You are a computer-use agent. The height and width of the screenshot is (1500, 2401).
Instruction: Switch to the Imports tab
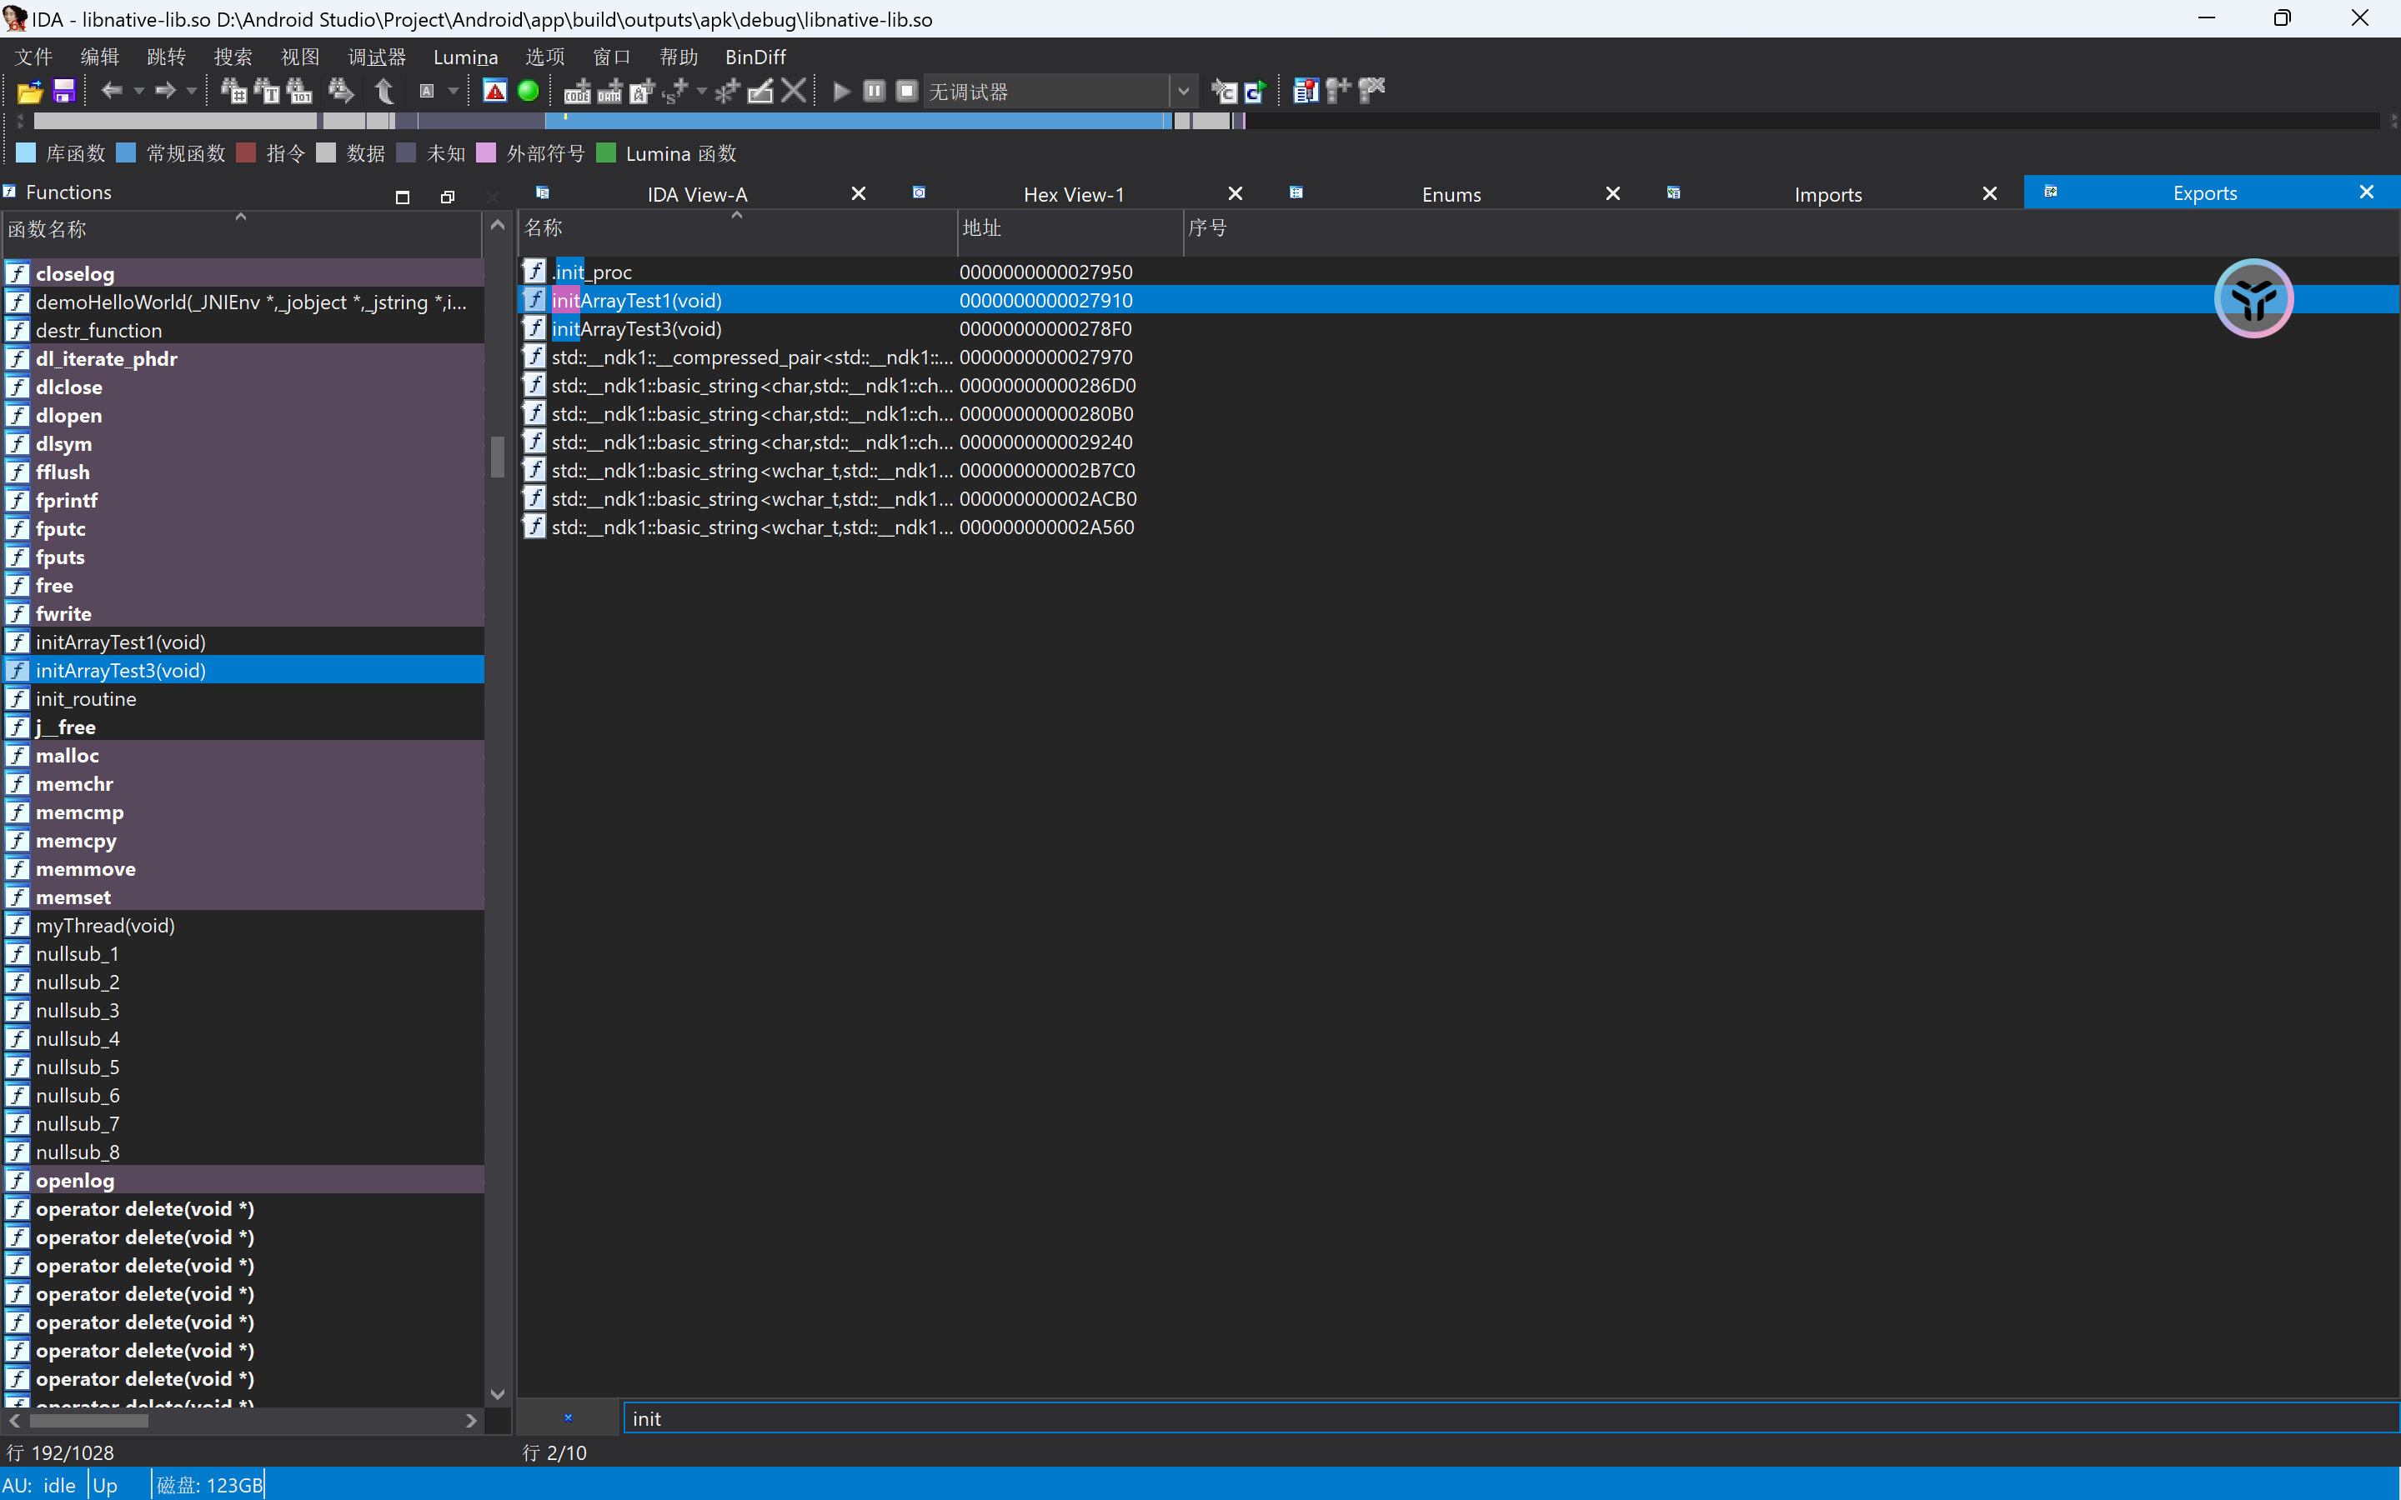(x=1827, y=193)
